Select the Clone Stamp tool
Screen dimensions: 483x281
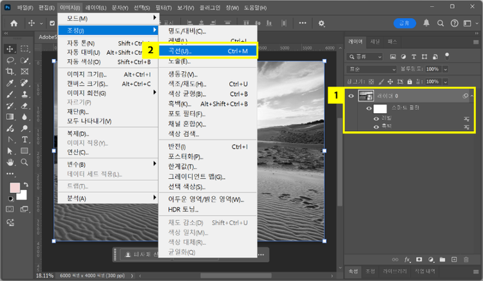click(x=24, y=95)
